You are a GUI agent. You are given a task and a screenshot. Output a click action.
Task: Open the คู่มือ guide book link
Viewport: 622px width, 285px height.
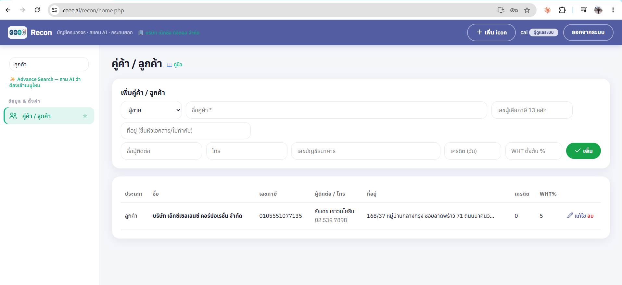tap(174, 65)
